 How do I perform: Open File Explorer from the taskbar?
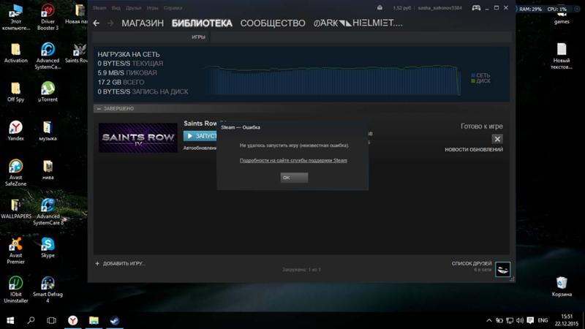click(x=94, y=320)
